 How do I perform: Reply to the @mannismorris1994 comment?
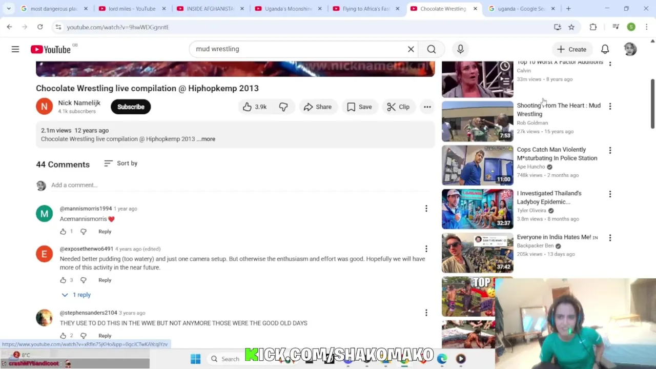pyautogui.click(x=105, y=232)
